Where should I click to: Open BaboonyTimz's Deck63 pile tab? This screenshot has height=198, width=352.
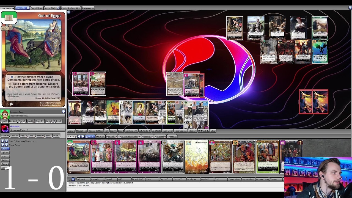point(13,121)
